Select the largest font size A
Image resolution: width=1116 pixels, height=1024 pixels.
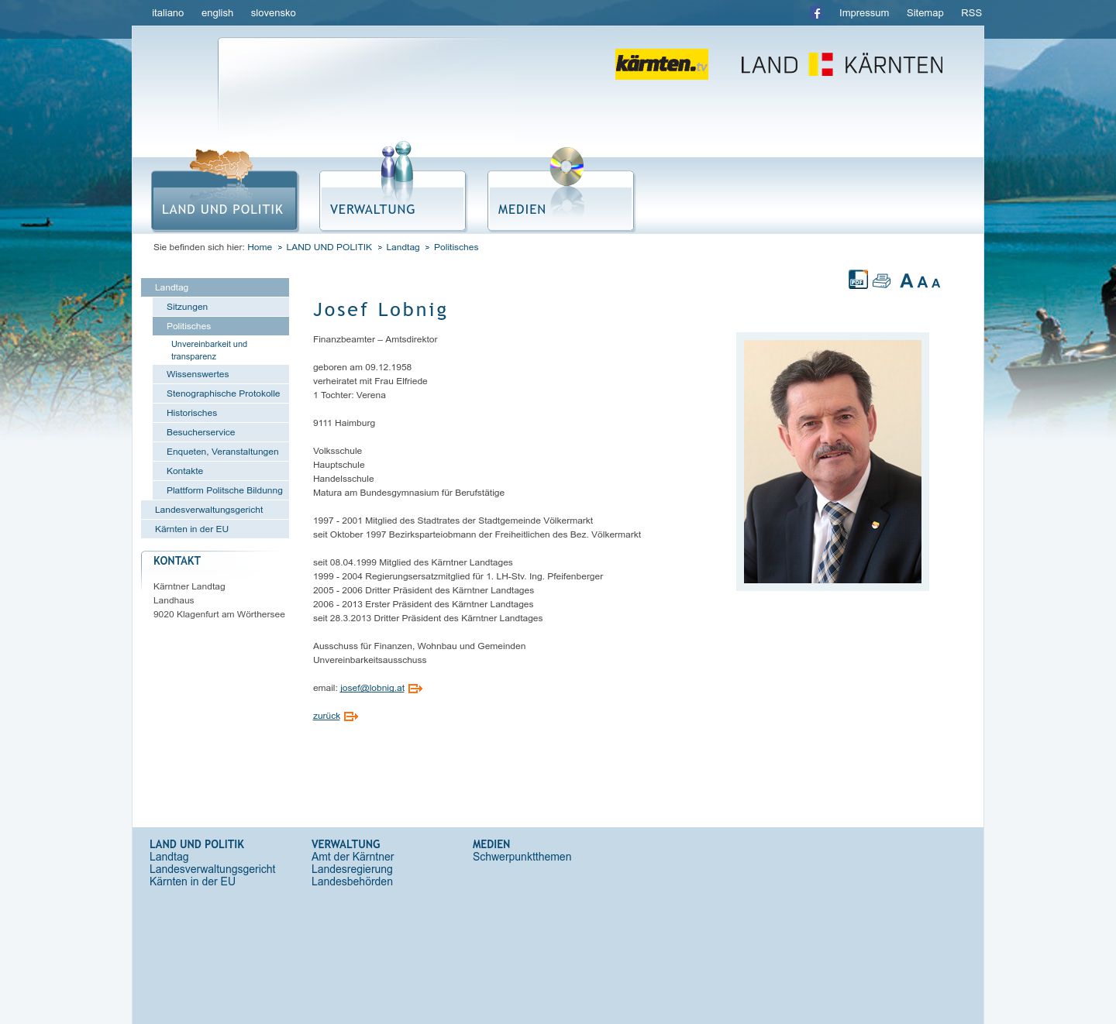pos(907,281)
